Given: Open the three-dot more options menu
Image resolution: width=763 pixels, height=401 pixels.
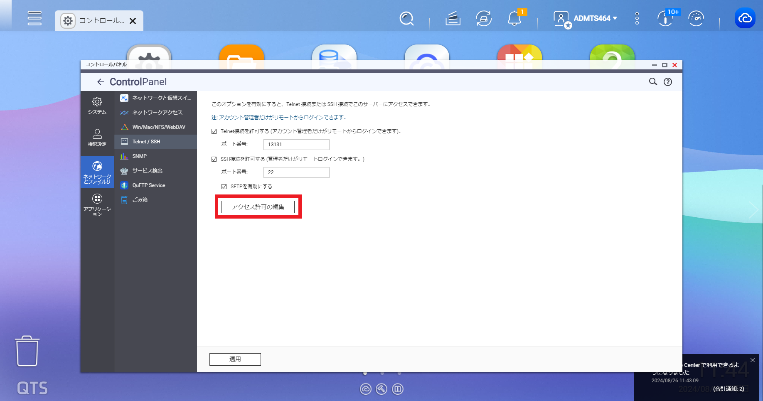Looking at the screenshot, I should click(x=637, y=18).
